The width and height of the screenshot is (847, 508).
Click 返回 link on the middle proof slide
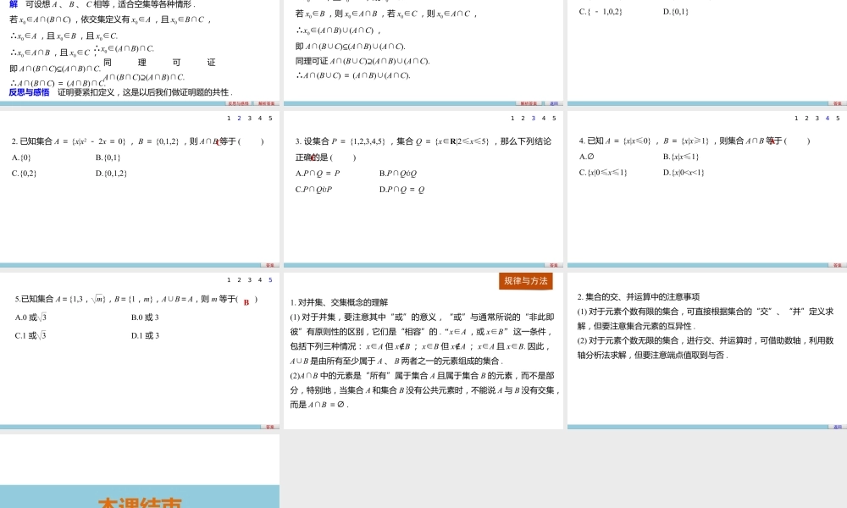[x=554, y=103]
